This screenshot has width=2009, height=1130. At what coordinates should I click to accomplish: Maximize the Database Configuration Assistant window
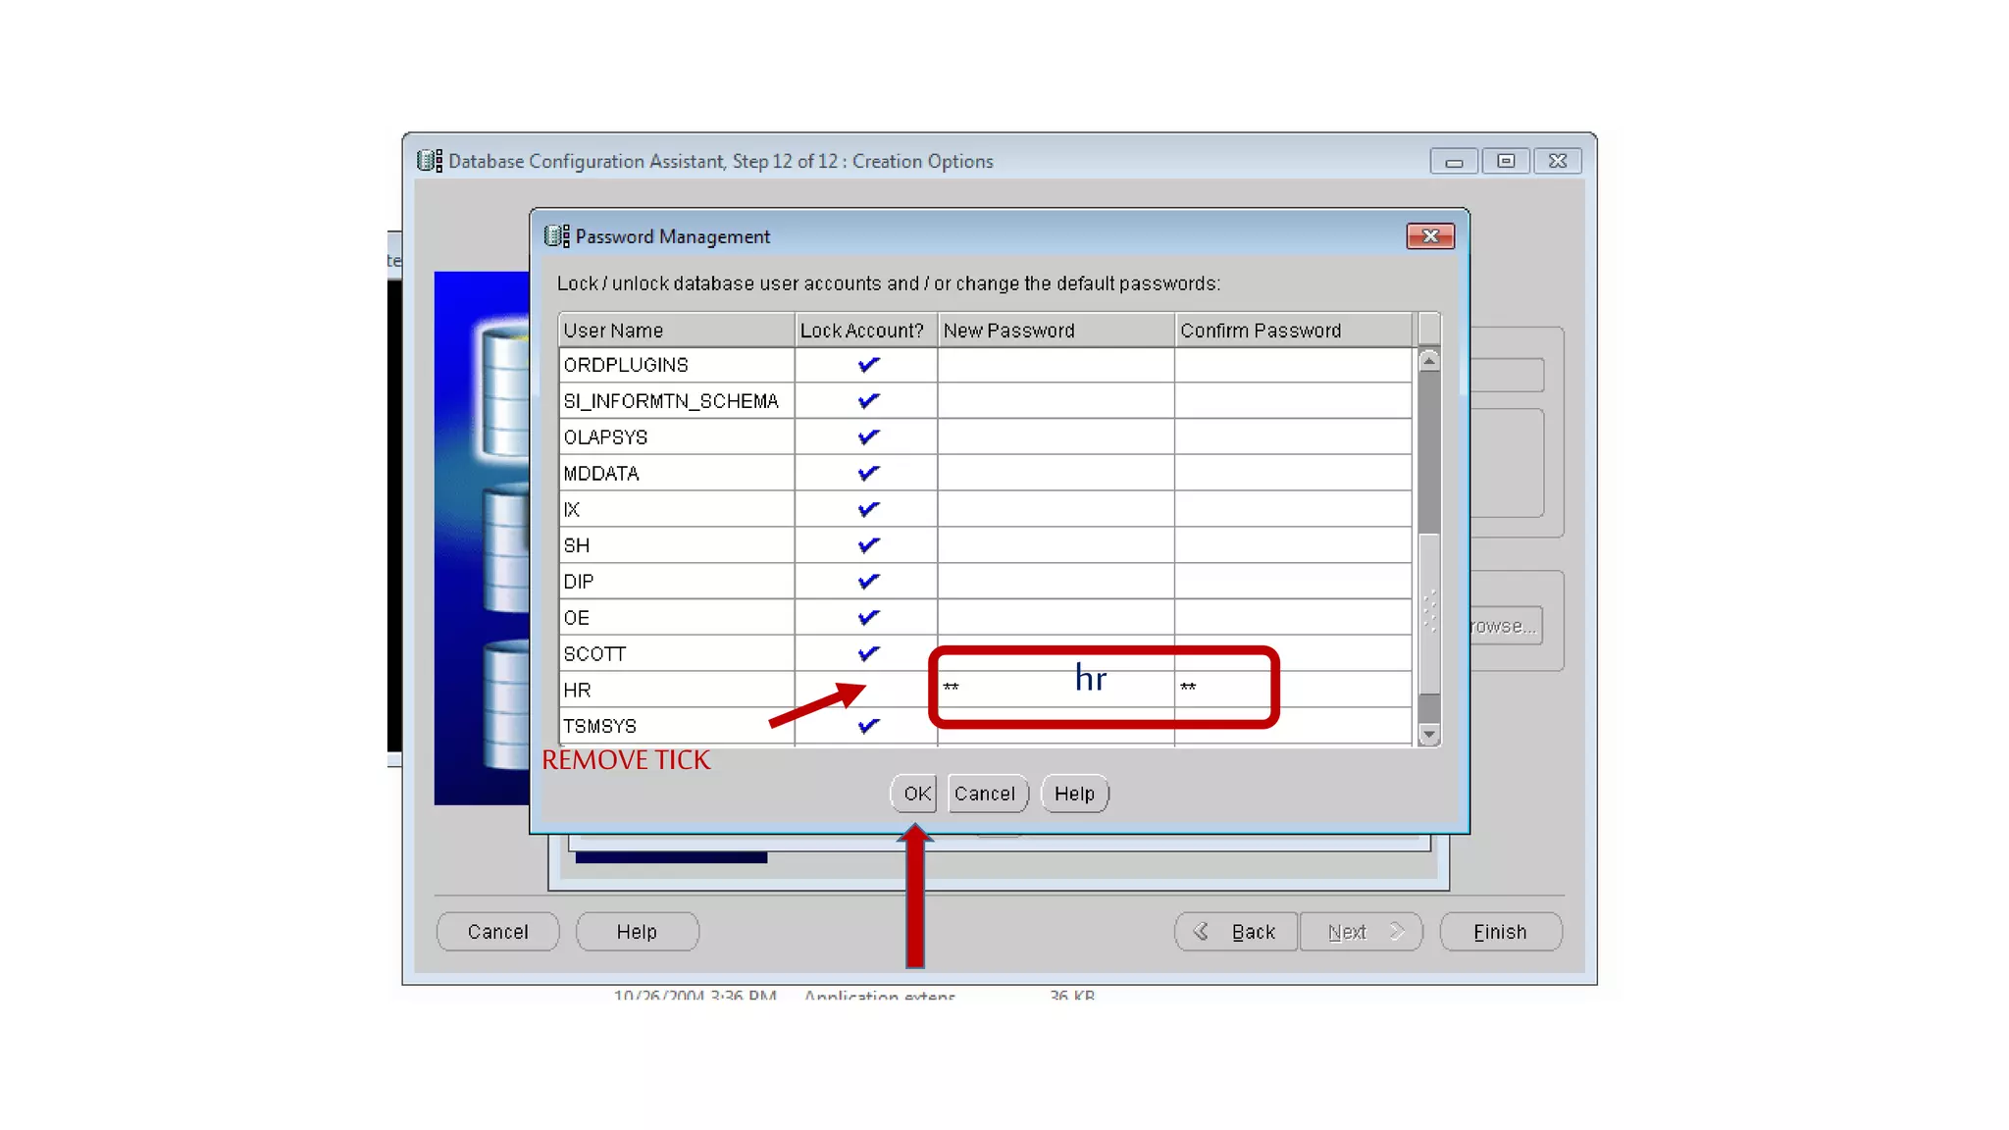[1506, 161]
